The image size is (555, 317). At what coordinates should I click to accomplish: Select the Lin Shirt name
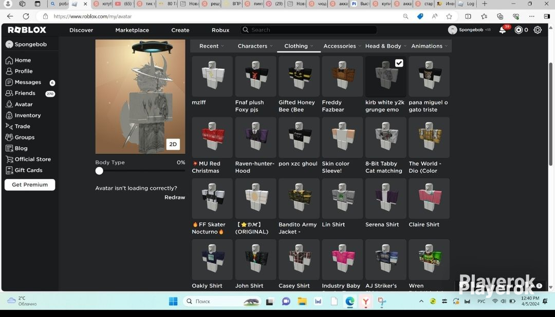tap(333, 224)
